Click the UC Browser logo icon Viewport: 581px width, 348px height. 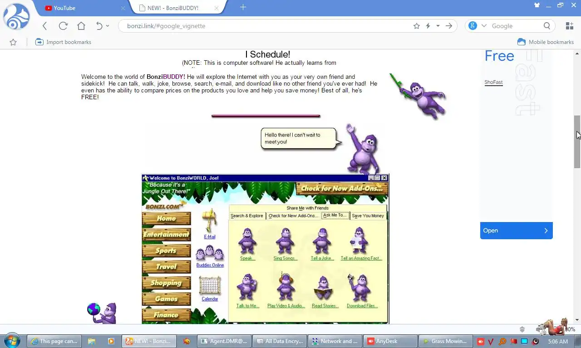16,17
